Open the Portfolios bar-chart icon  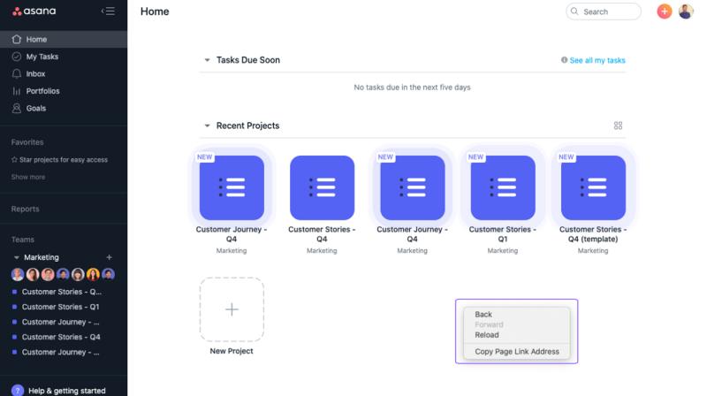[x=17, y=91]
